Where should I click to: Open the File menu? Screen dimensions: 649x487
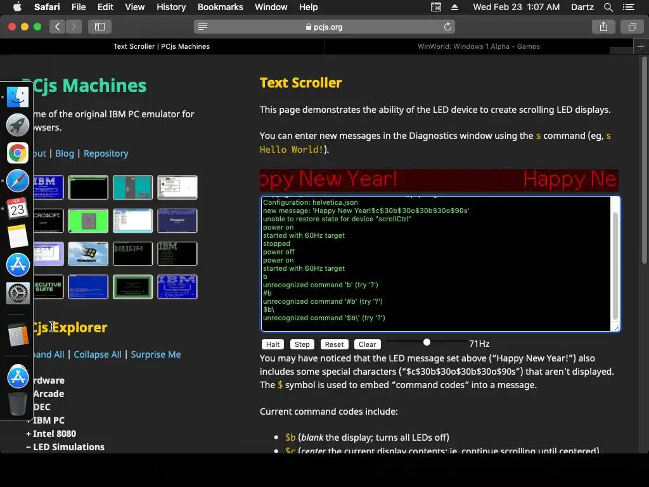click(78, 7)
